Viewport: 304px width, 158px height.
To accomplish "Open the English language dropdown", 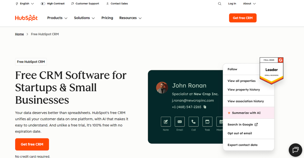I will pyautogui.click(x=25, y=4).
